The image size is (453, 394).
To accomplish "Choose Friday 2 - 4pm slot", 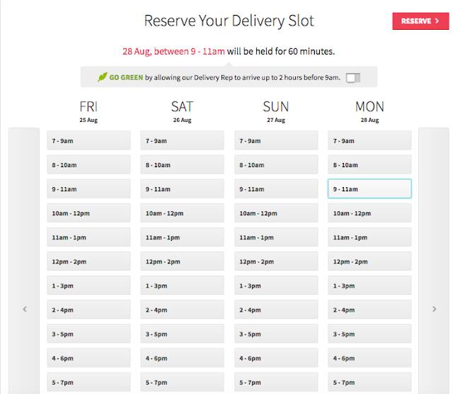I will point(89,310).
